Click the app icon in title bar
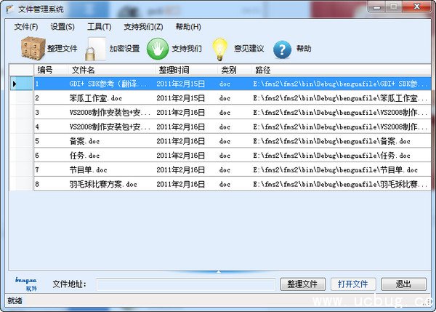Screen dimensions: 436x312 pos(9,9)
